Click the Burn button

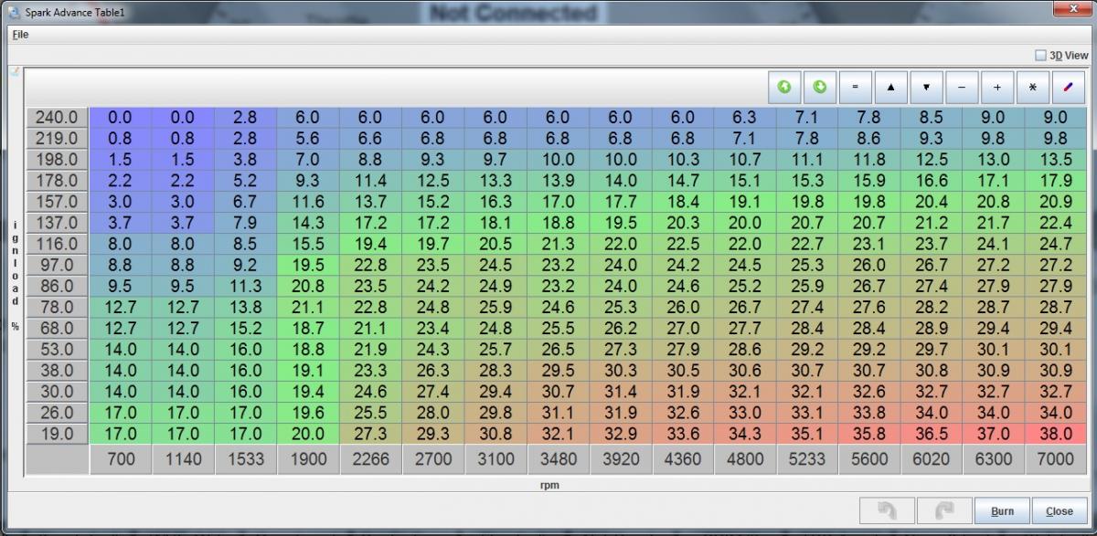pos(1002,511)
